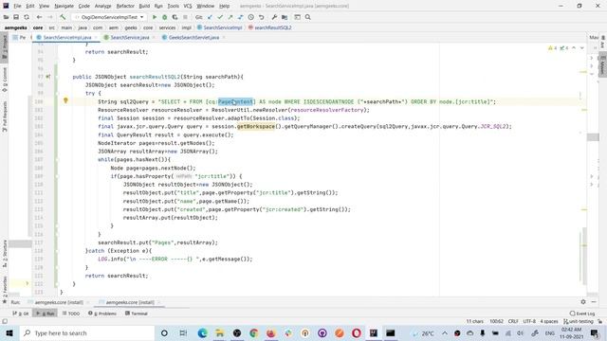The image size is (607, 341).
Task: Open the VCS menu
Action: (x=188, y=6)
